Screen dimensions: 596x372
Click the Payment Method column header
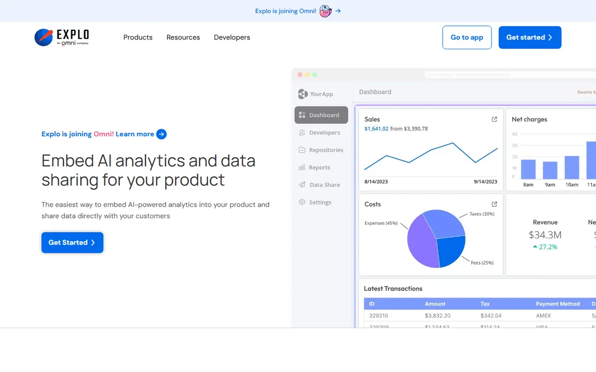point(558,304)
